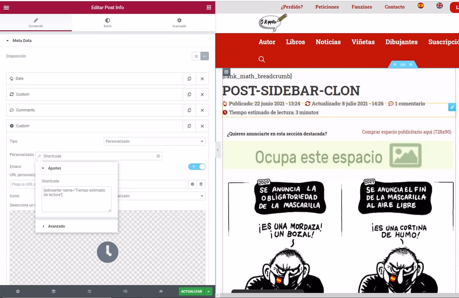Toggle the Enlace switch
This screenshot has height=298, width=459.
click(197, 166)
